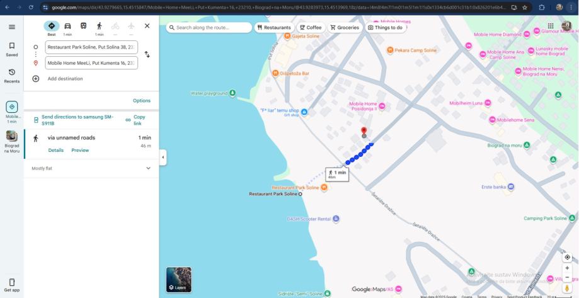
Task: Edit destination Mobile Home MeeLi field
Action: click(x=91, y=63)
